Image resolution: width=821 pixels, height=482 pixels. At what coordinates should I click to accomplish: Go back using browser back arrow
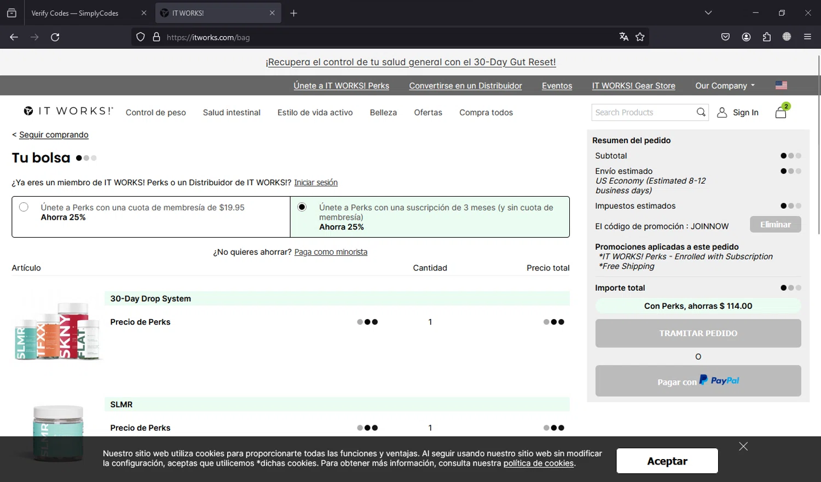click(x=14, y=37)
